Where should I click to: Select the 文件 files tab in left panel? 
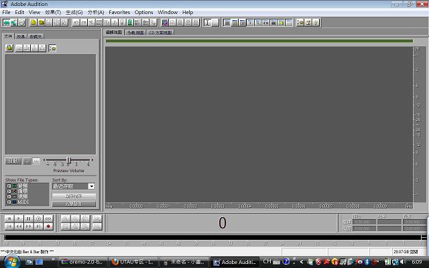coord(8,36)
